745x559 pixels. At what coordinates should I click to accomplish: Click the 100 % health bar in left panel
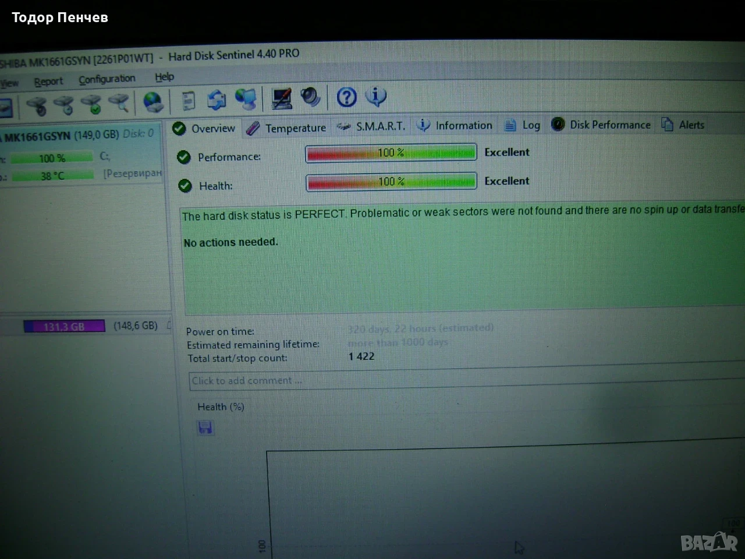point(52,158)
